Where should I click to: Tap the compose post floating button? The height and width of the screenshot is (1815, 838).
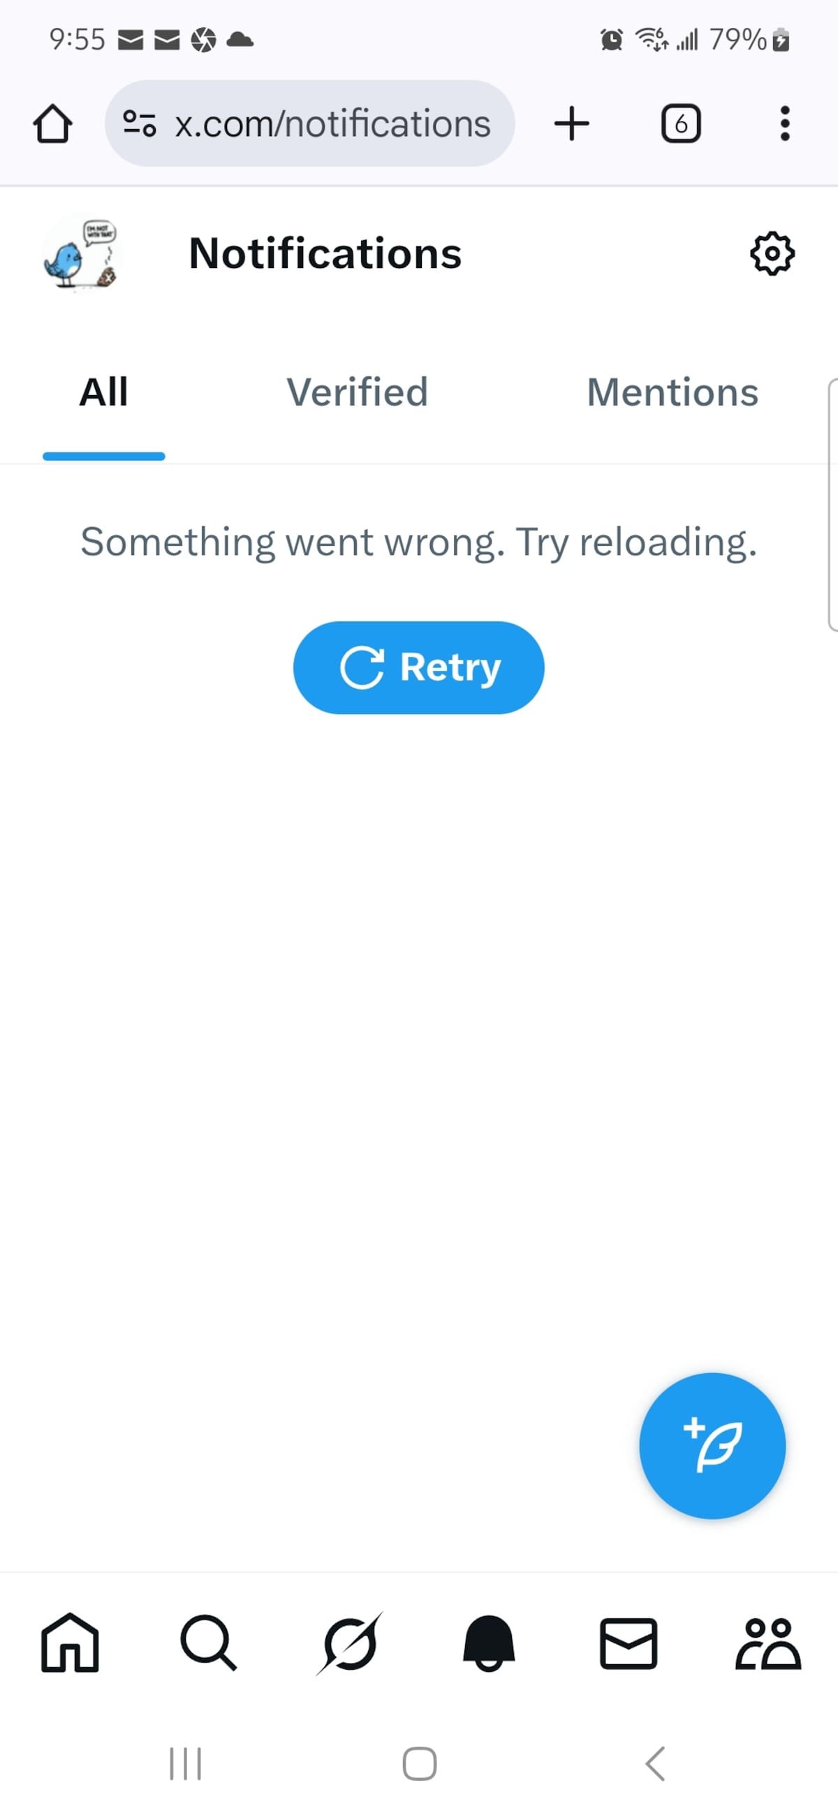712,1445
